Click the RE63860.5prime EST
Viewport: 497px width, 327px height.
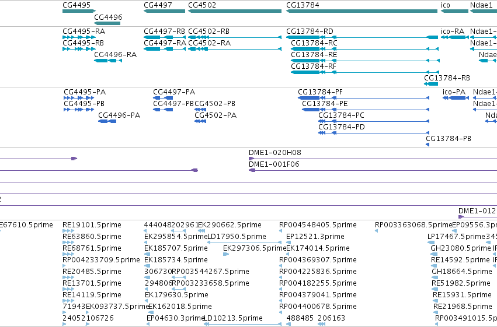click(x=68, y=242)
